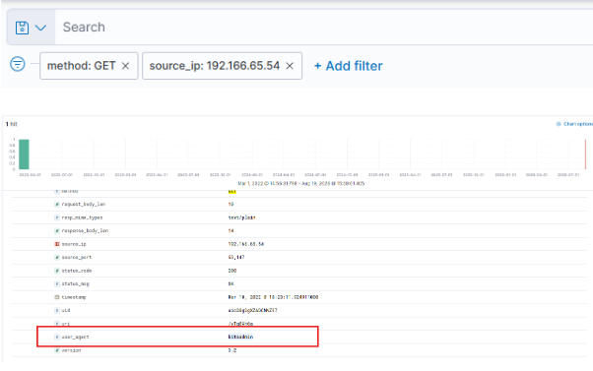This screenshot has height=371, width=593.
Task: Edit the source_ip: 192.166.65.54 filter pill
Action: click(x=215, y=66)
